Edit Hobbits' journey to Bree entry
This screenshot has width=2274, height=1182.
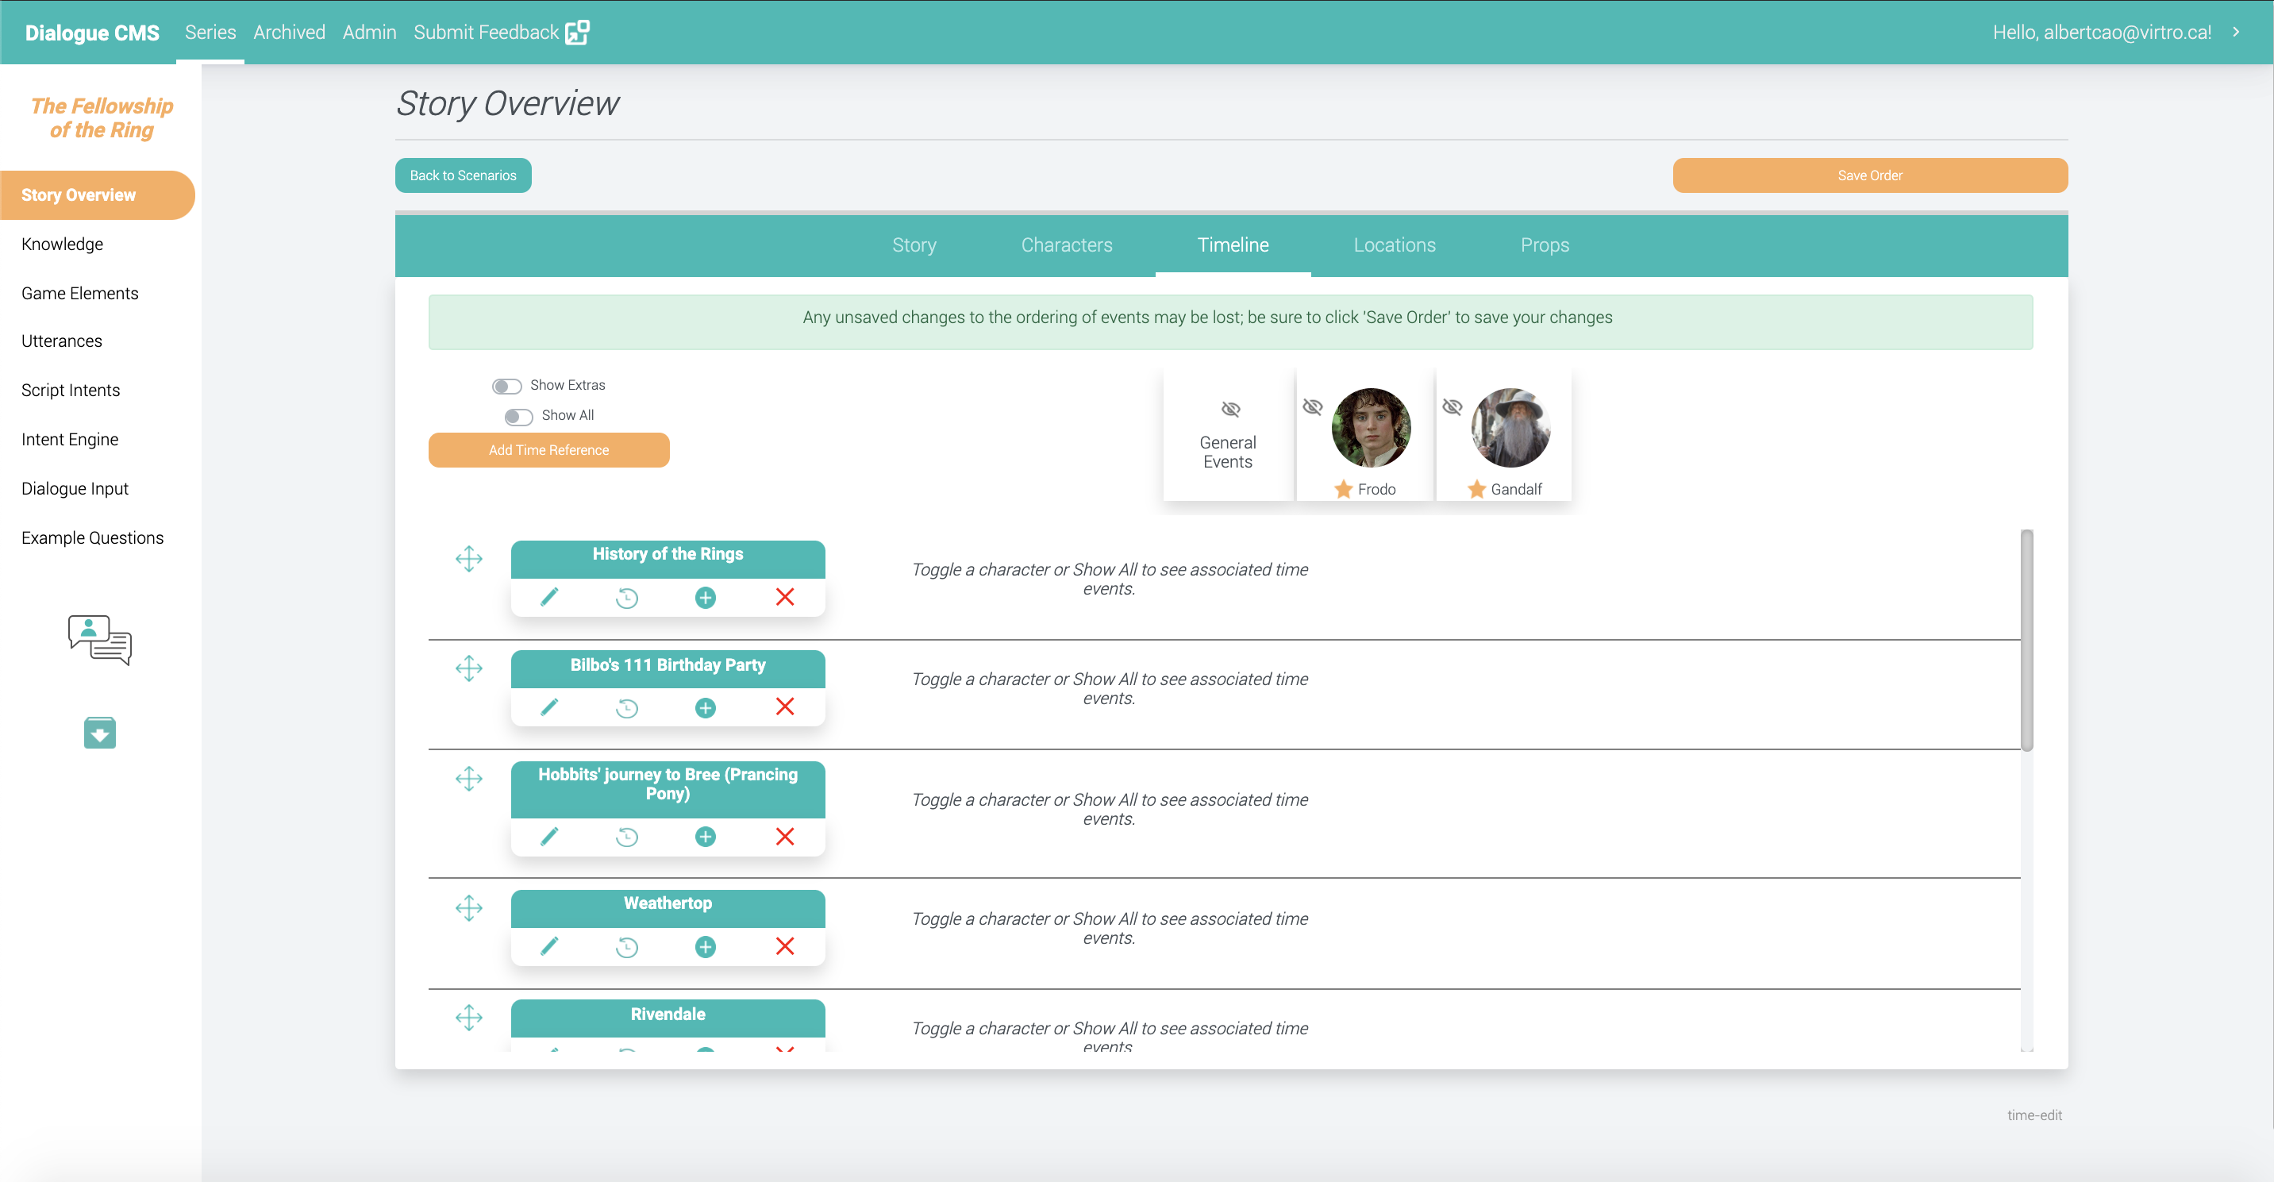click(549, 836)
